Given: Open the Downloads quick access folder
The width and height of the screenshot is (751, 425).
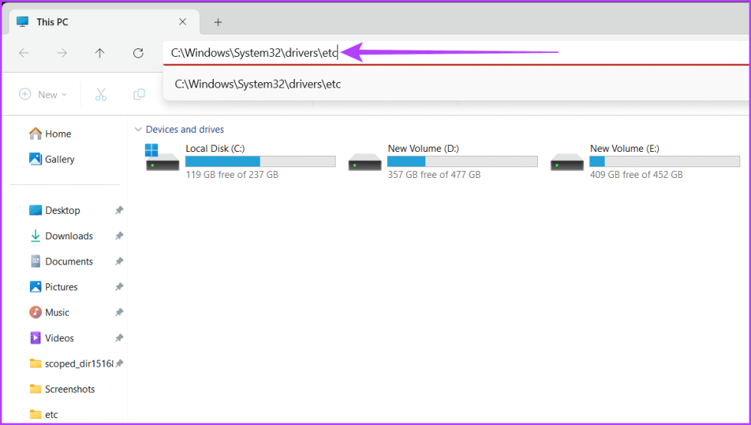Looking at the screenshot, I should [x=61, y=236].
